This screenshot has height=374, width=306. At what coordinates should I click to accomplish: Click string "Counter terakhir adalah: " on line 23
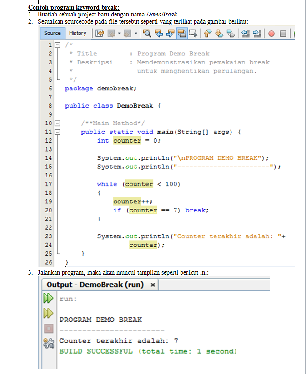click(x=227, y=236)
